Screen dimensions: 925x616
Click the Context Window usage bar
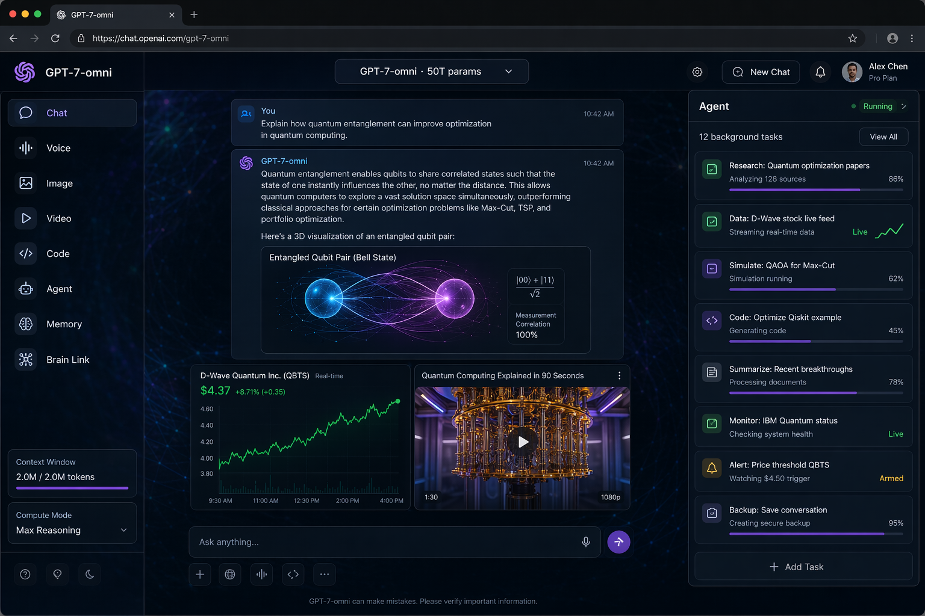72,488
